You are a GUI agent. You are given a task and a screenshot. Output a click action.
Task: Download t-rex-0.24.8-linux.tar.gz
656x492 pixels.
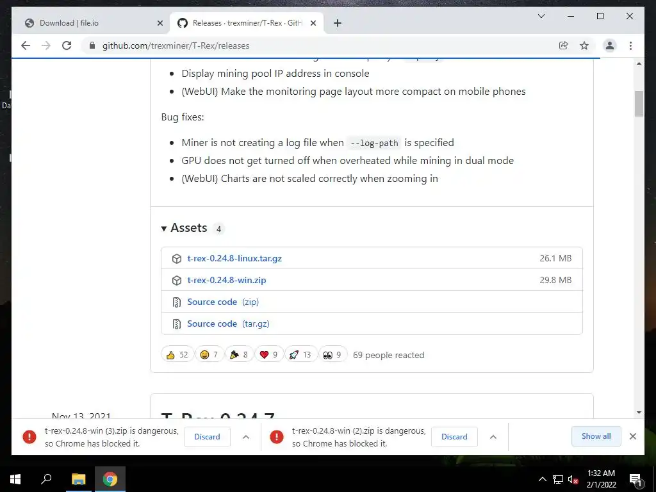tap(234, 259)
